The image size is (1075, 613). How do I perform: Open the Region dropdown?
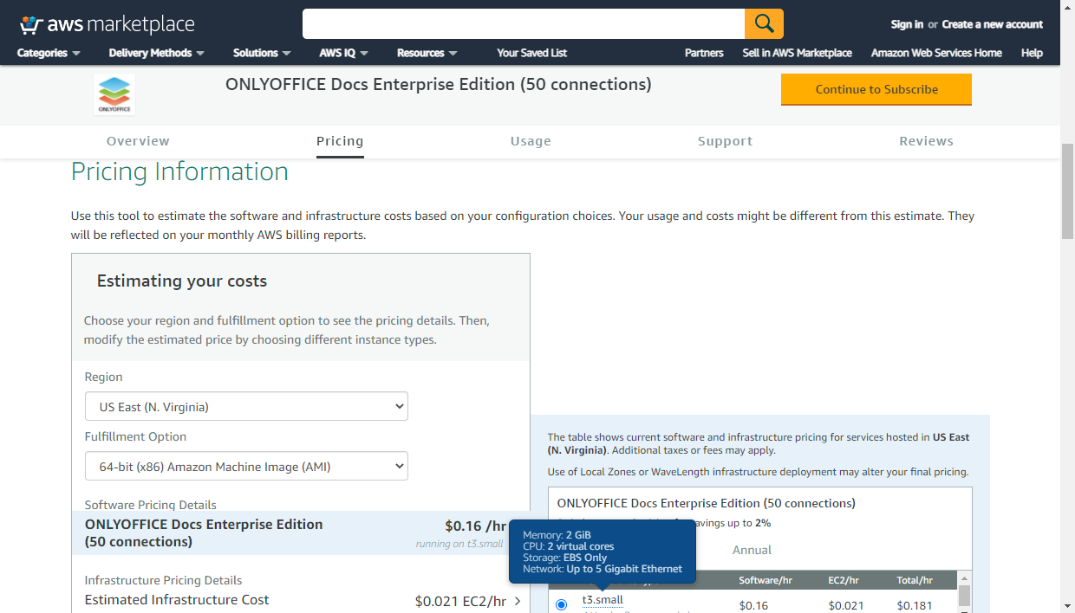246,407
